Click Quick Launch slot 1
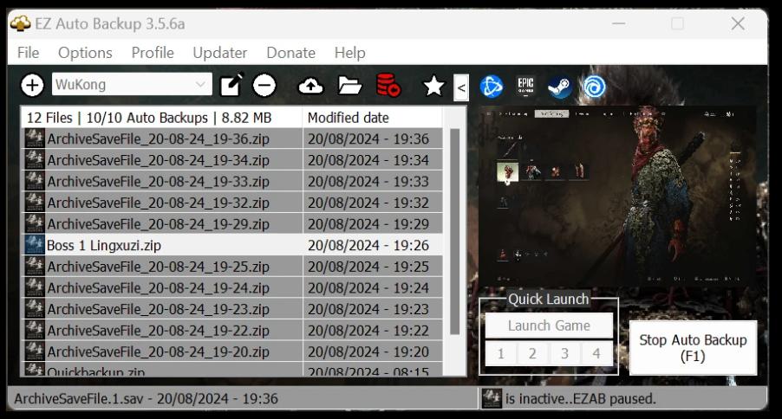The height and width of the screenshot is (419, 782). click(x=501, y=354)
